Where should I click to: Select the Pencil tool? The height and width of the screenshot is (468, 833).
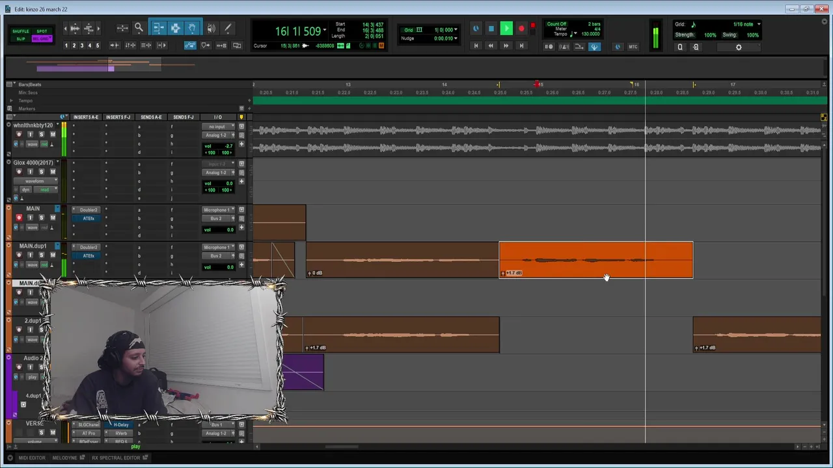(228, 28)
